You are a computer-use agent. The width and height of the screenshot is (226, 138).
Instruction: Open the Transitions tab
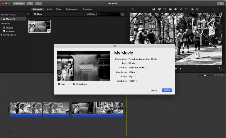pyautogui.click(x=87, y=9)
